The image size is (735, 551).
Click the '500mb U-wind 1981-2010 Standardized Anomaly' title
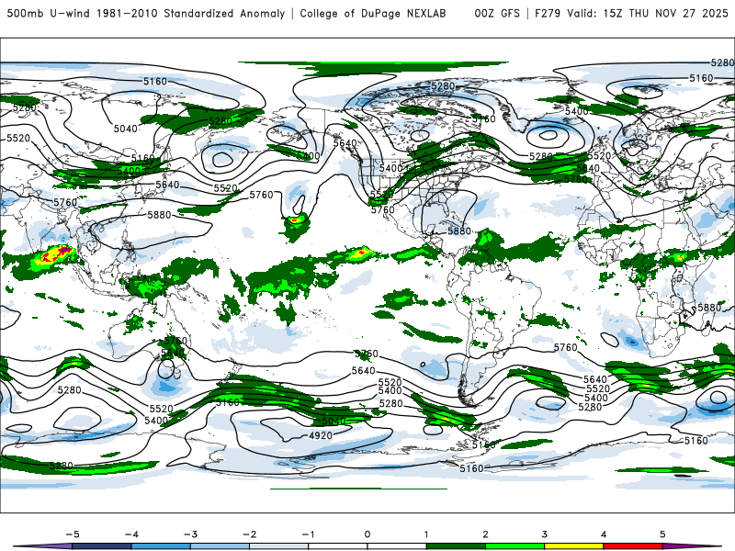coord(146,13)
